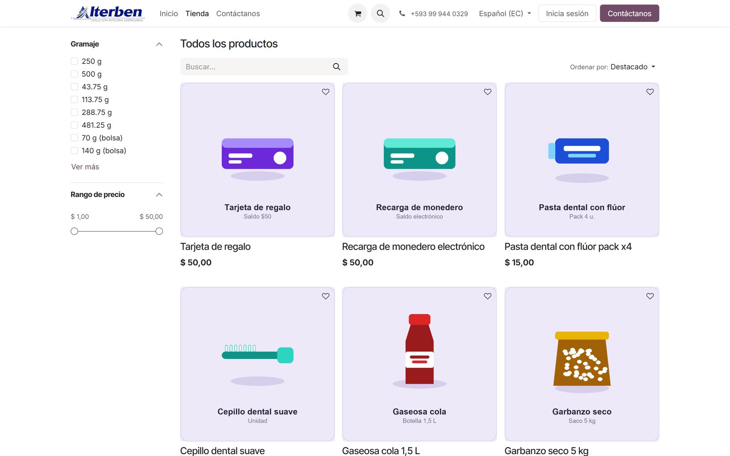Collapse the Gramaje filter section
Image resolution: width=730 pixels, height=456 pixels.
click(159, 44)
